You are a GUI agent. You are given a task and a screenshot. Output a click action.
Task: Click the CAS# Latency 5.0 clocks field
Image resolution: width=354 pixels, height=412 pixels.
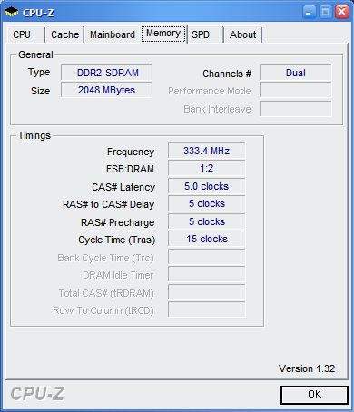coord(207,186)
